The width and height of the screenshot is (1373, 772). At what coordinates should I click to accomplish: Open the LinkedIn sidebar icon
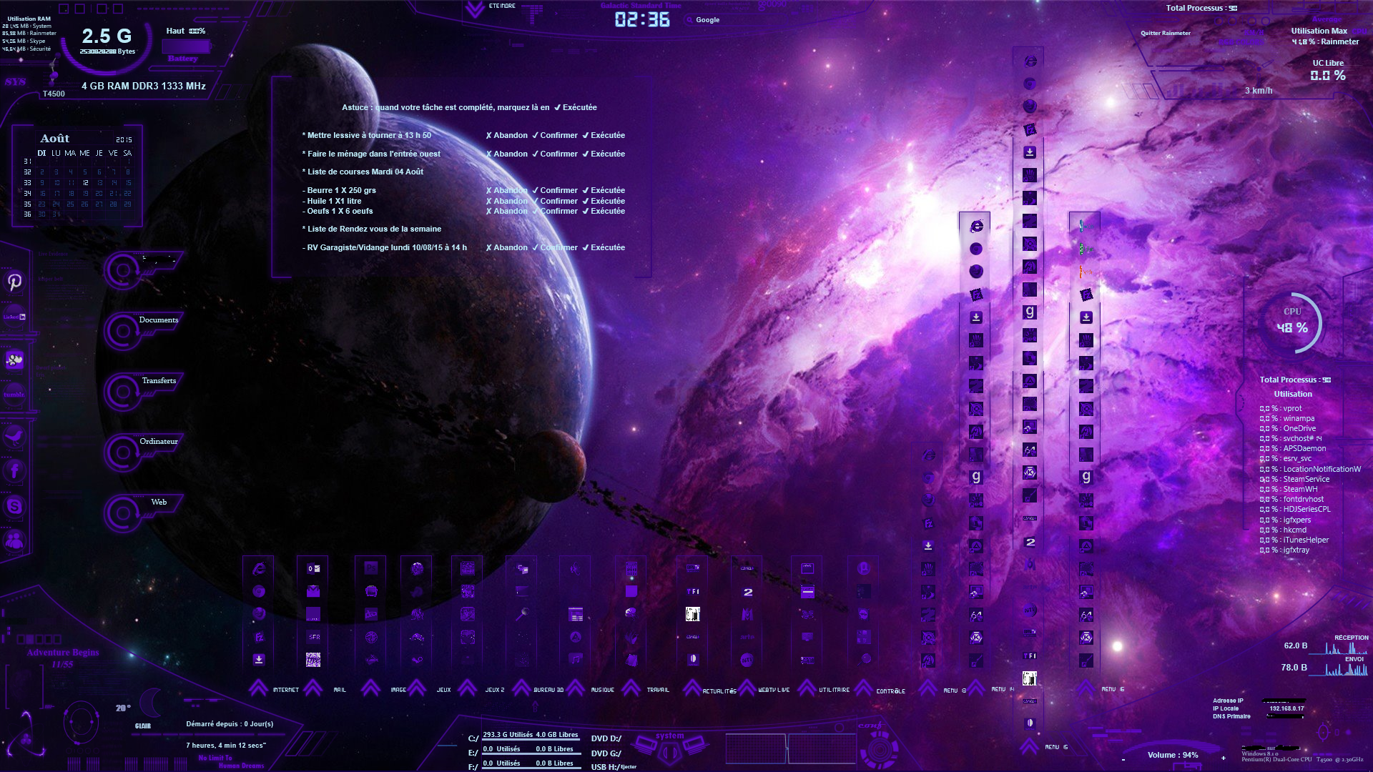pos(14,317)
